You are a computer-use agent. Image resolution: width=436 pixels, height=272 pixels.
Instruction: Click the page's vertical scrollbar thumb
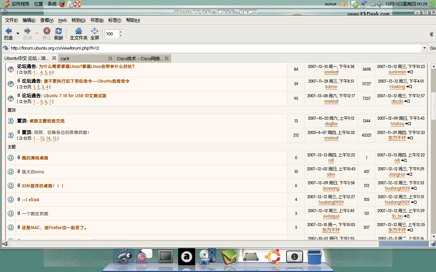click(434, 106)
